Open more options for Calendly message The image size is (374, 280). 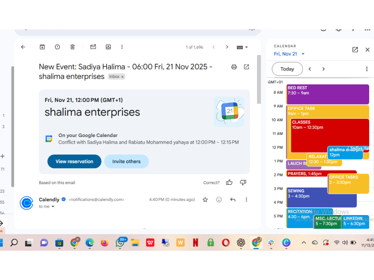[x=246, y=199]
